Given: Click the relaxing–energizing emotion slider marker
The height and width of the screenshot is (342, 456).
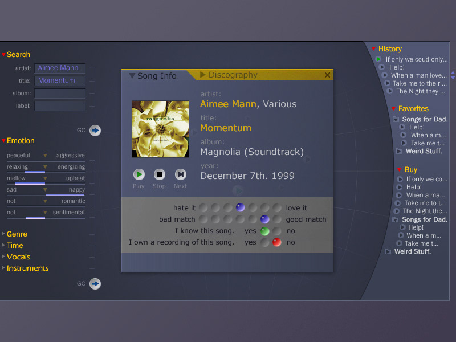Looking at the screenshot, I should click(45, 167).
